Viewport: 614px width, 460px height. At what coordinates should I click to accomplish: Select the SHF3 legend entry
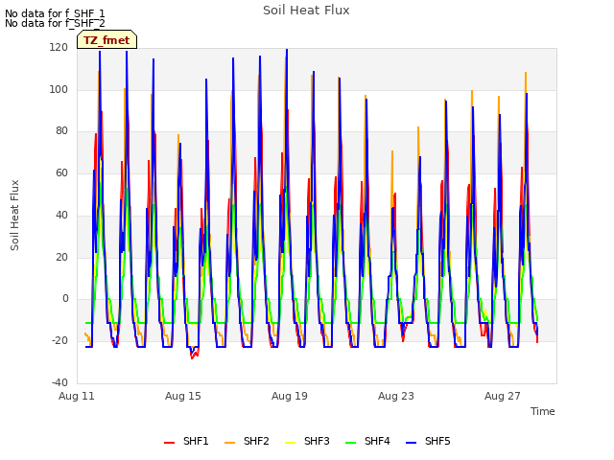tap(307, 441)
